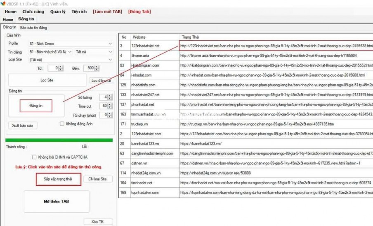Click the VBDSP app logo icon

click(x=4, y=3)
